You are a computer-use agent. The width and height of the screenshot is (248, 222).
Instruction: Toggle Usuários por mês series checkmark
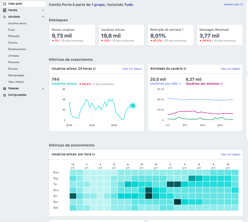[180, 83]
